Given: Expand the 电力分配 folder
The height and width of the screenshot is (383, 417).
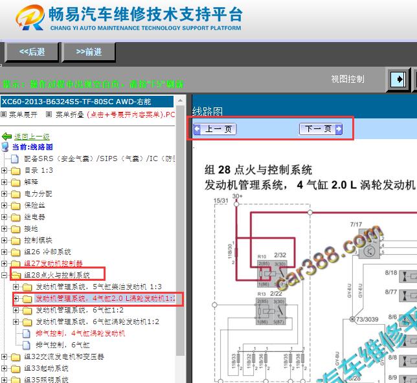Looking at the screenshot, I should point(4,193).
